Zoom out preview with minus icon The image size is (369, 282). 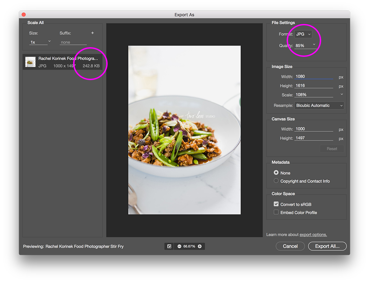pyautogui.click(x=179, y=246)
